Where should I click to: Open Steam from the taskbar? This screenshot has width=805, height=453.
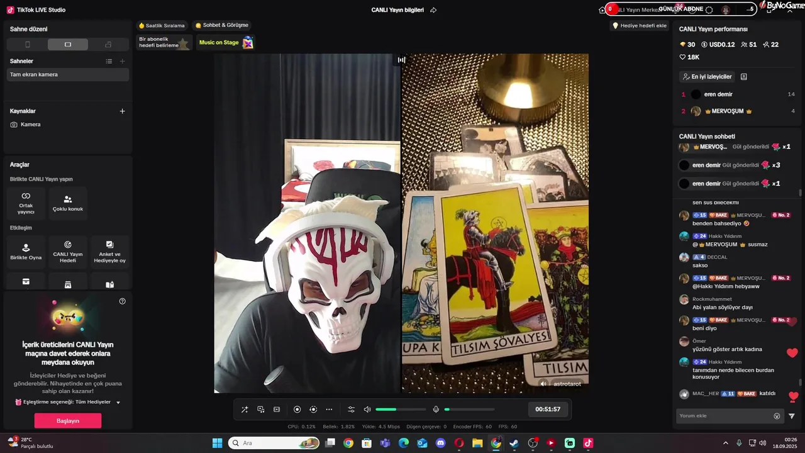click(514, 443)
